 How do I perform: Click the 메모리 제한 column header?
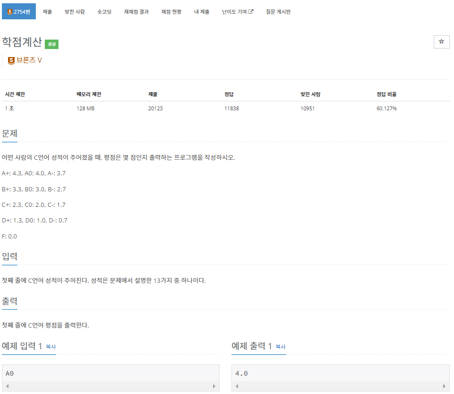(89, 94)
